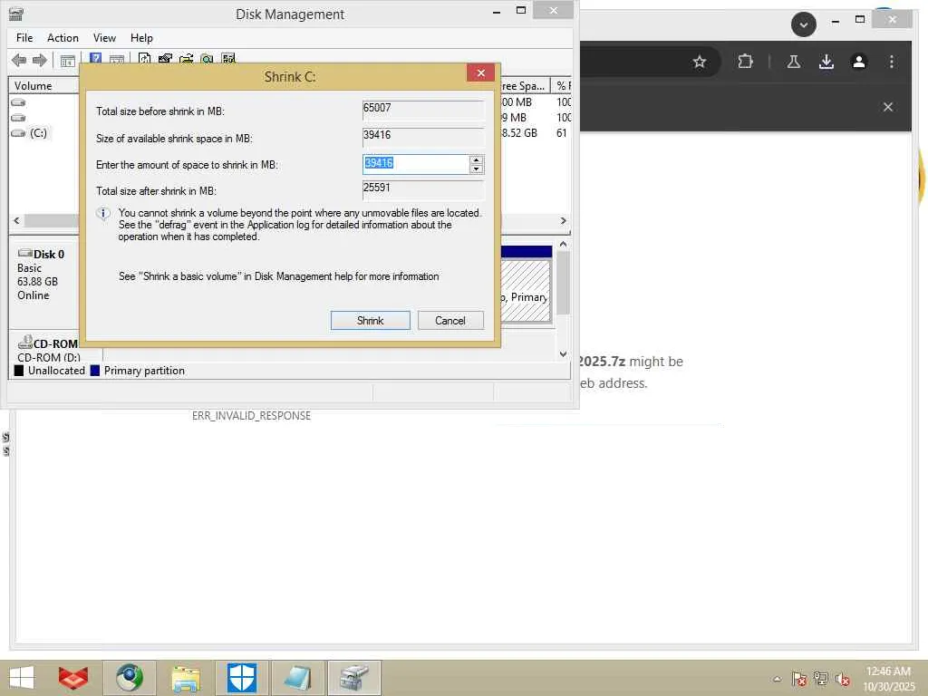Switch to Chromium in the taskbar

point(129,678)
